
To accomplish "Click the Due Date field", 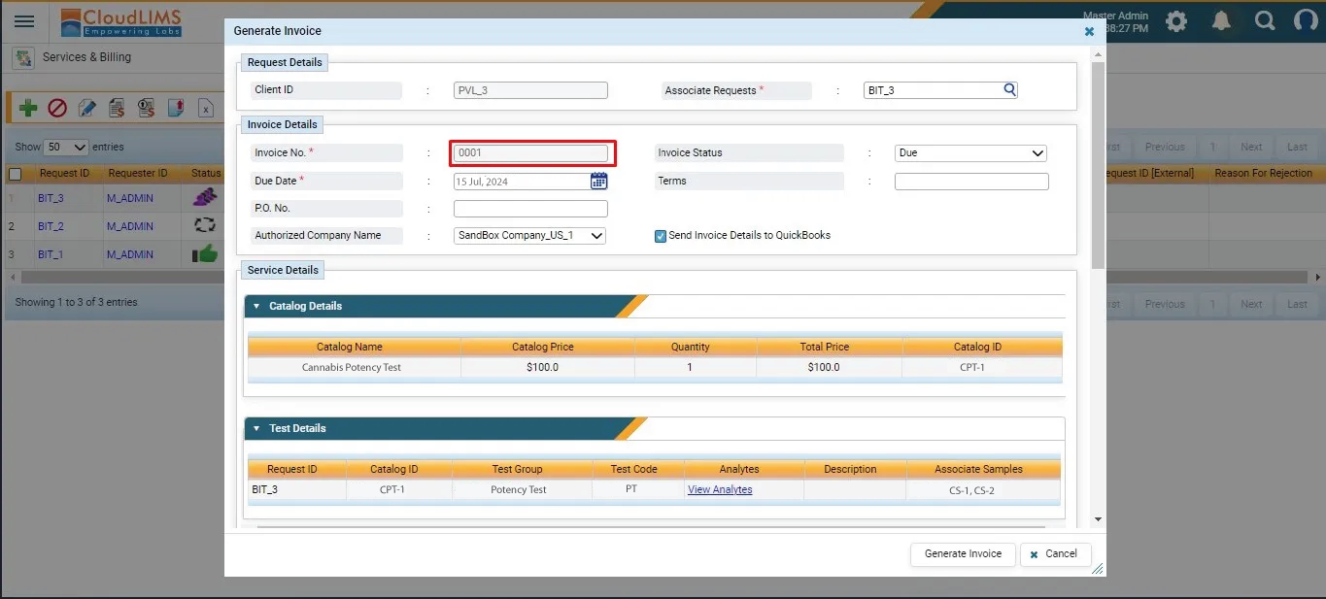I will coord(521,182).
